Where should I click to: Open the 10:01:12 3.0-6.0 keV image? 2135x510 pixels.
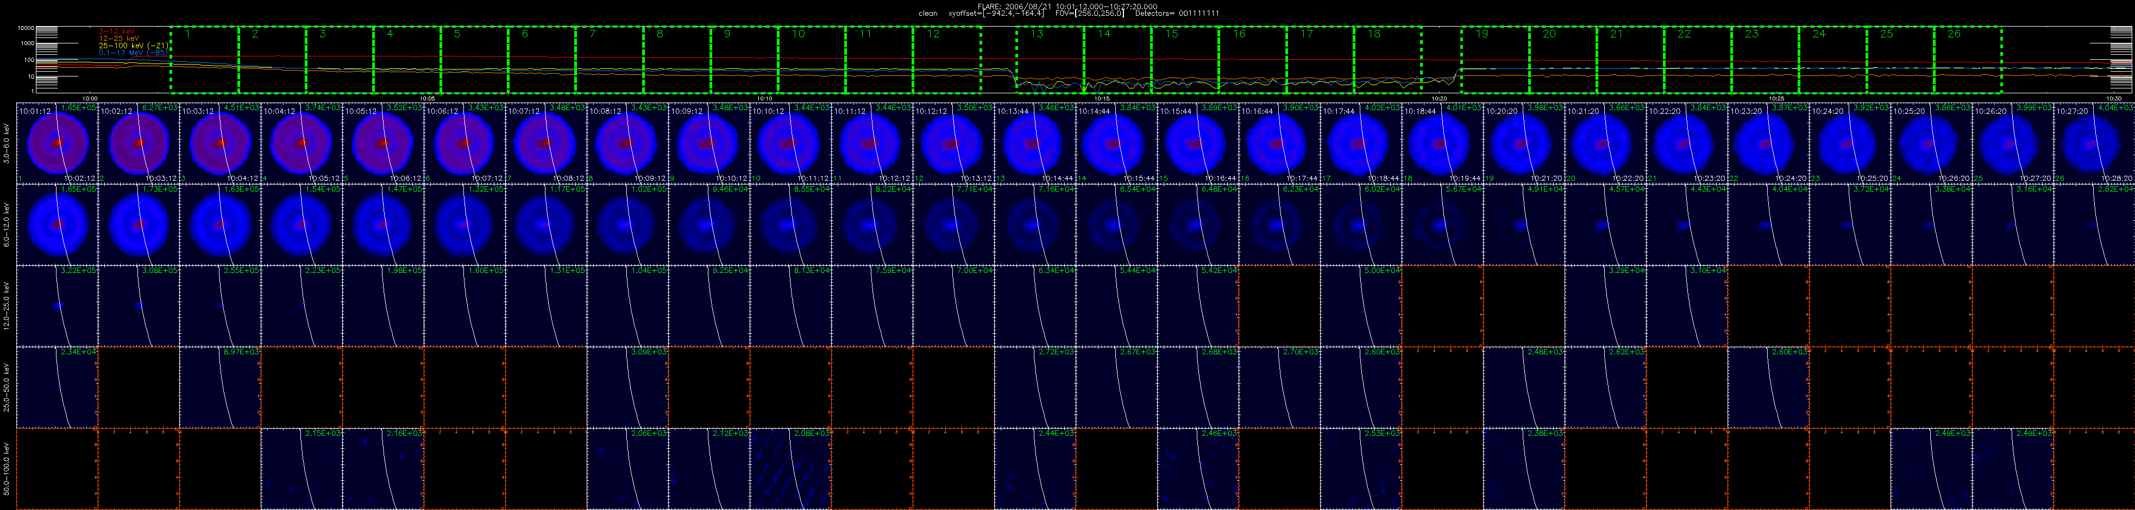coord(57,143)
